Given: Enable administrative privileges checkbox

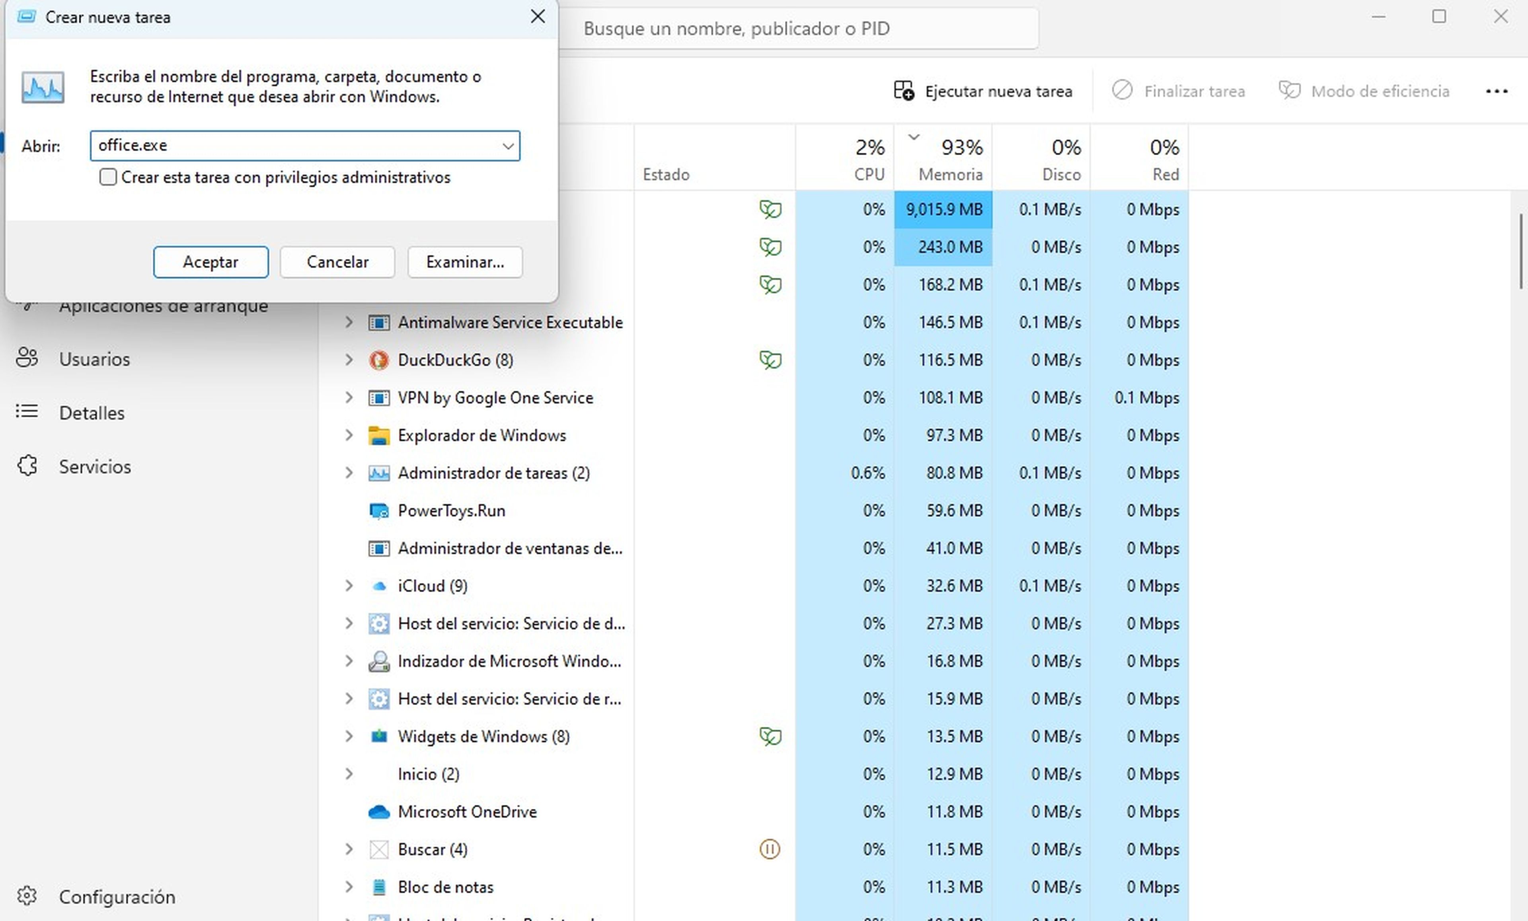Looking at the screenshot, I should 108,177.
